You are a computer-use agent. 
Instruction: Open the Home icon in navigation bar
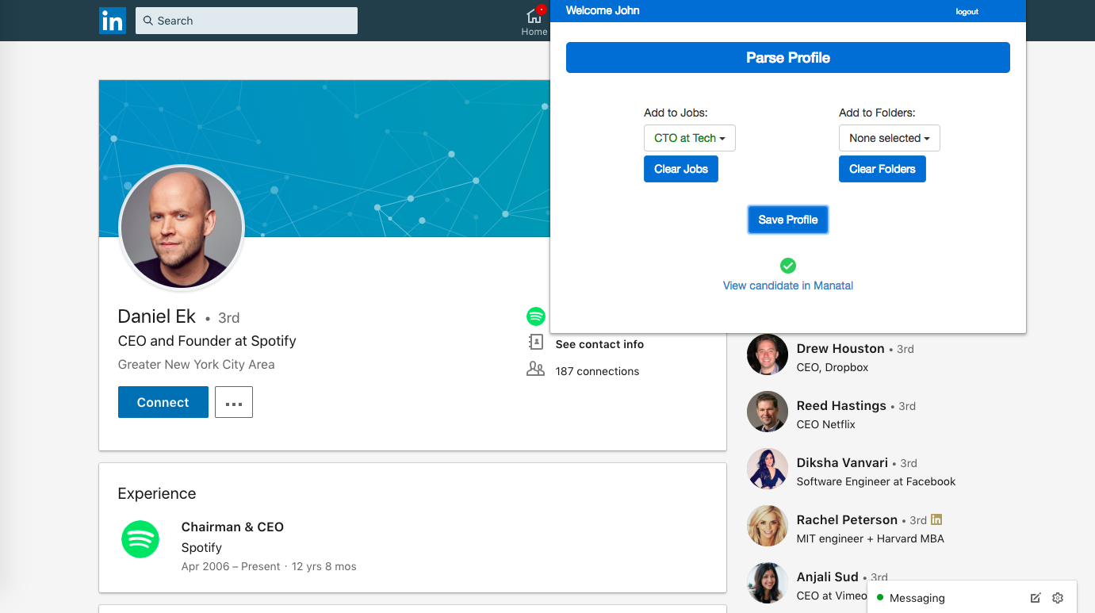click(534, 17)
